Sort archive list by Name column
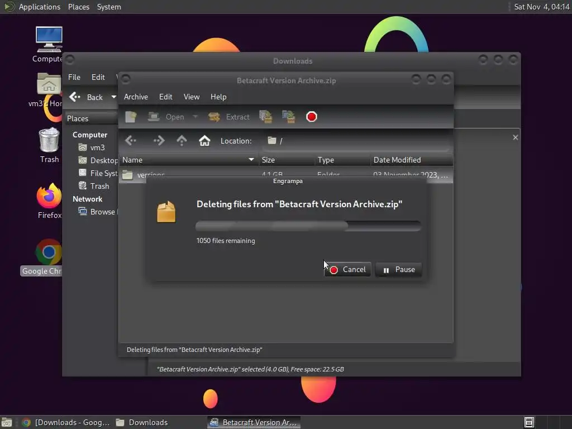Viewport: 572px width, 429px height. (x=188, y=160)
